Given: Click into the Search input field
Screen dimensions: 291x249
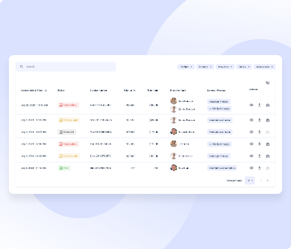Looking at the screenshot, I should coord(66,66).
